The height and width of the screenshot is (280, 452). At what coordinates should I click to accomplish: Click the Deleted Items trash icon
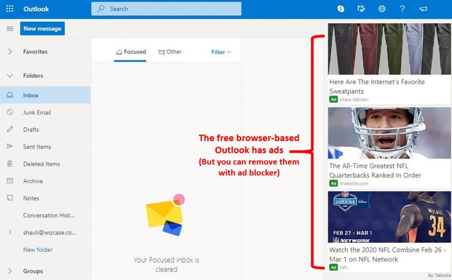pos(10,164)
